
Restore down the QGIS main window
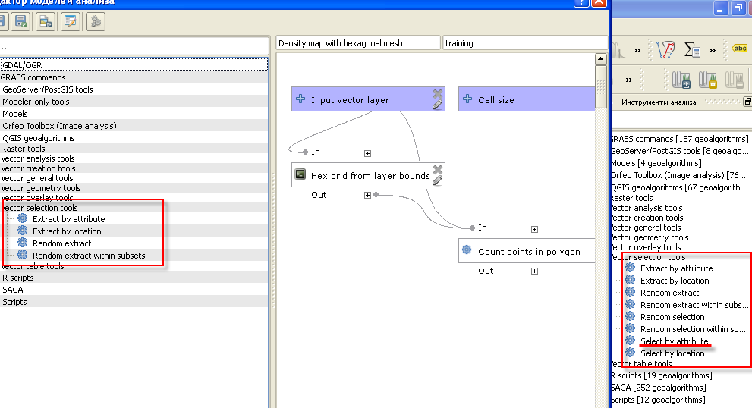pos(738,8)
